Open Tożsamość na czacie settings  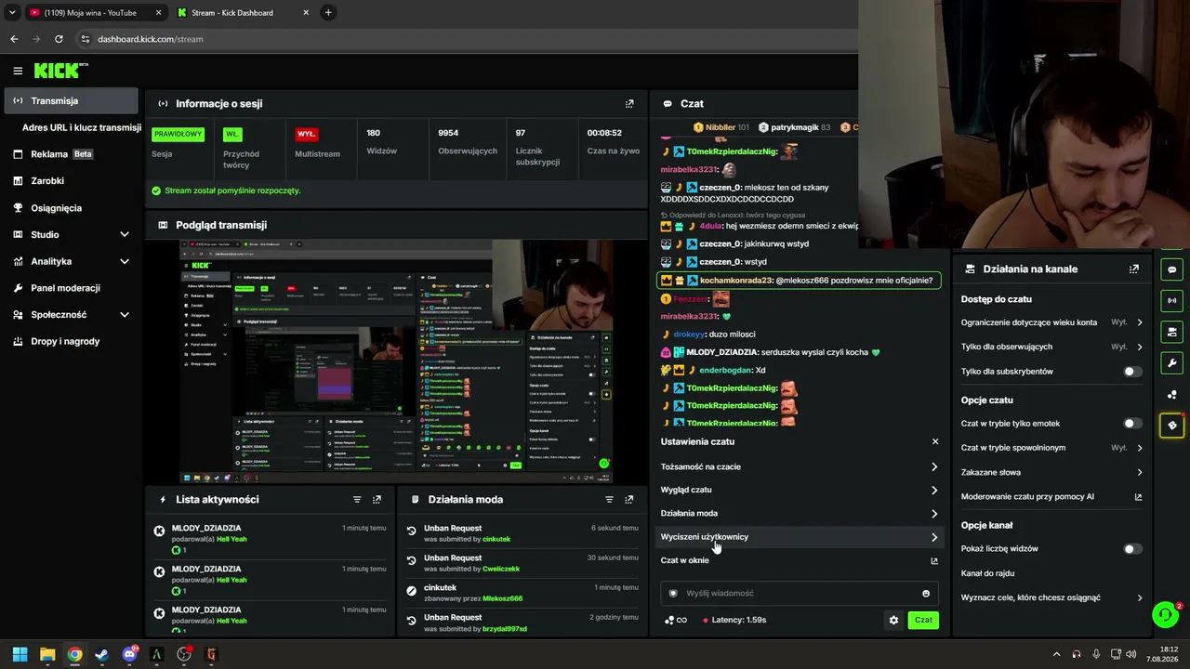(x=800, y=466)
